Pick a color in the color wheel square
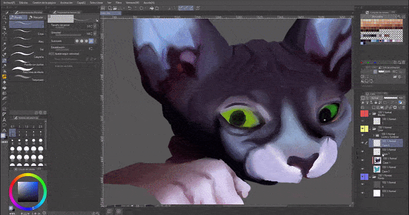 (x=28, y=192)
